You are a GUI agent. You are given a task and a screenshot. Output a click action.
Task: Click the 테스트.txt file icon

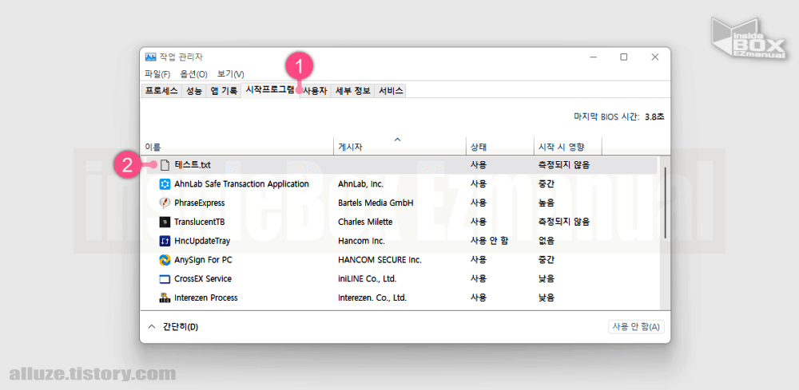coord(164,165)
